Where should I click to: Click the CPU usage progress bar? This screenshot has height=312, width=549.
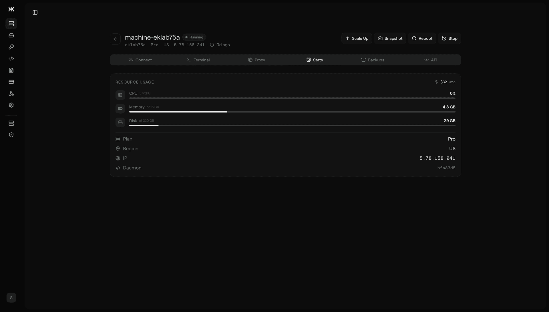pos(292,98)
